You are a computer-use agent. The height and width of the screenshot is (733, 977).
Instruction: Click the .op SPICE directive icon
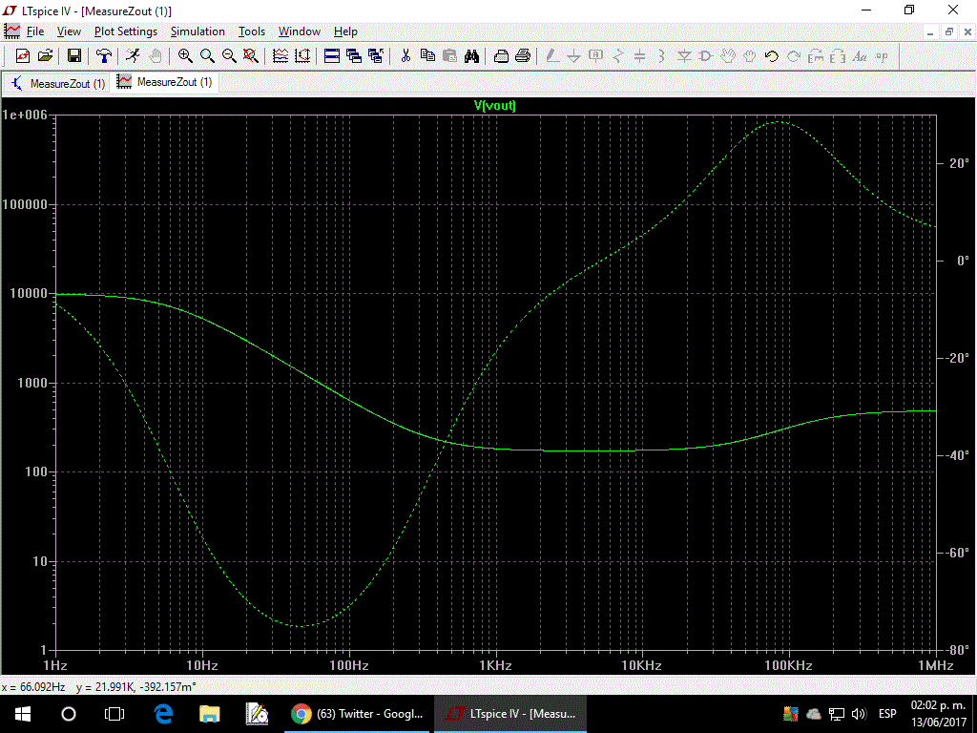[882, 56]
